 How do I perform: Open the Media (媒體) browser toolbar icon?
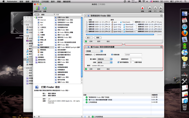(45, 8)
